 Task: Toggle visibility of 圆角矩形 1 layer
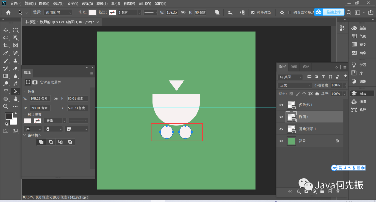281,129
